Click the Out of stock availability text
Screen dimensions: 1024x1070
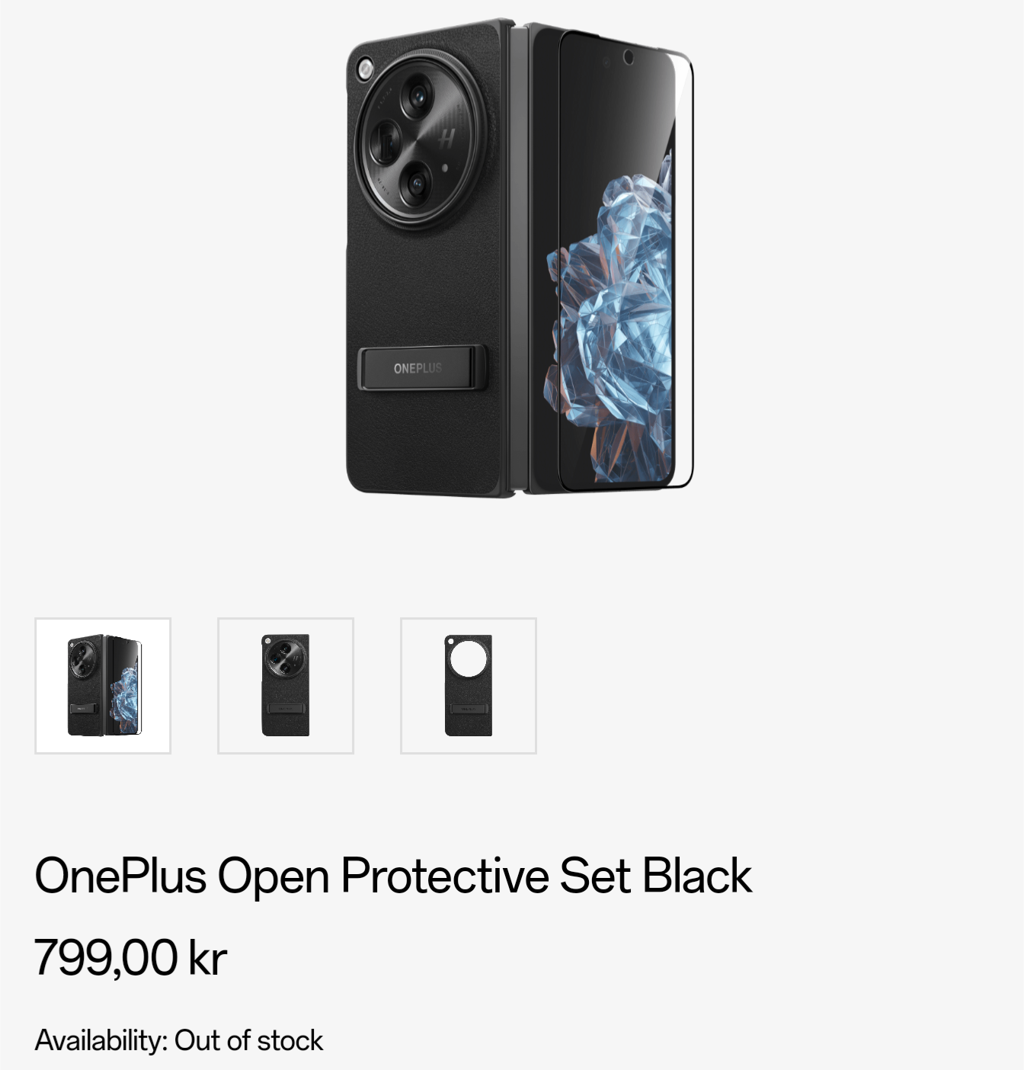point(248,1040)
